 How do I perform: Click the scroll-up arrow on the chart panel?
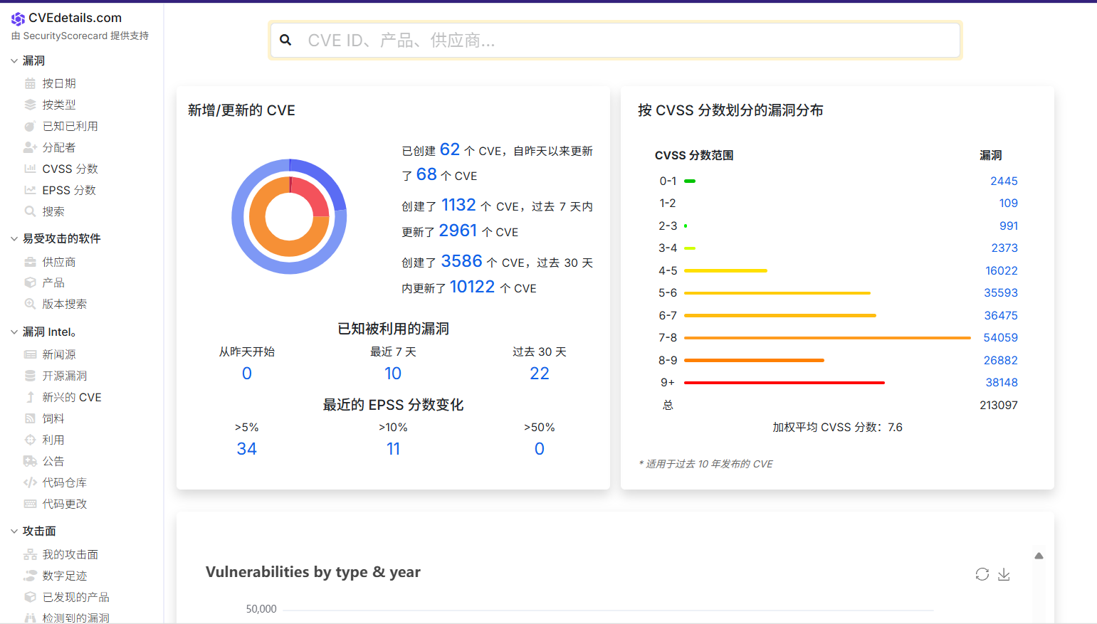(x=1039, y=556)
